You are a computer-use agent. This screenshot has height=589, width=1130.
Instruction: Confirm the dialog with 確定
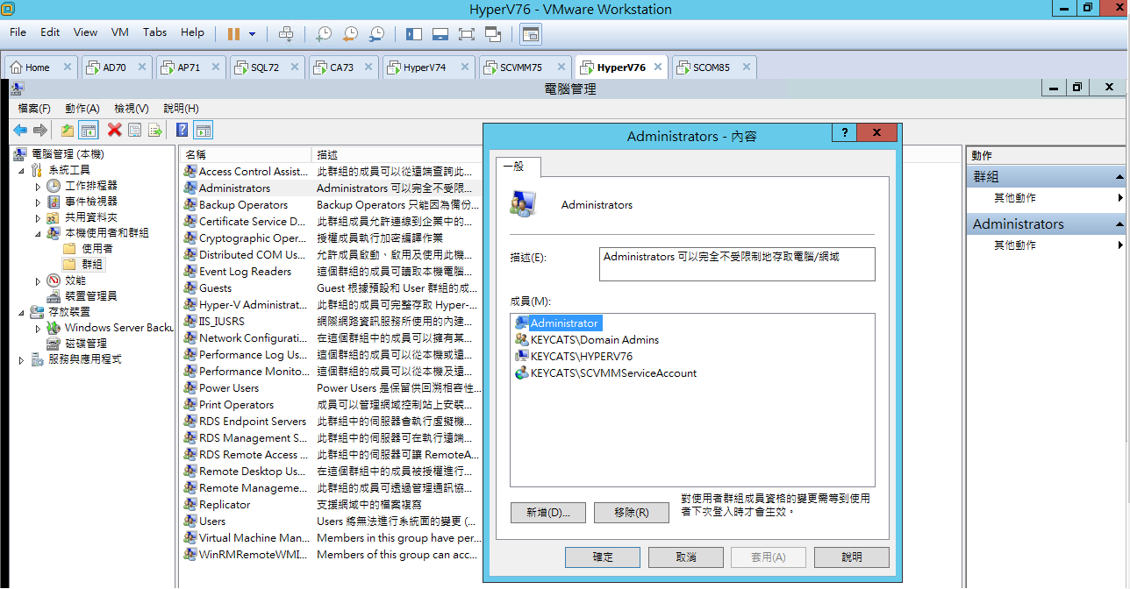(x=603, y=557)
